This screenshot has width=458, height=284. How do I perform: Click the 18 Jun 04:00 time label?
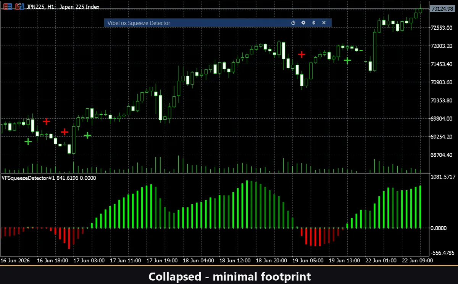[198, 261]
